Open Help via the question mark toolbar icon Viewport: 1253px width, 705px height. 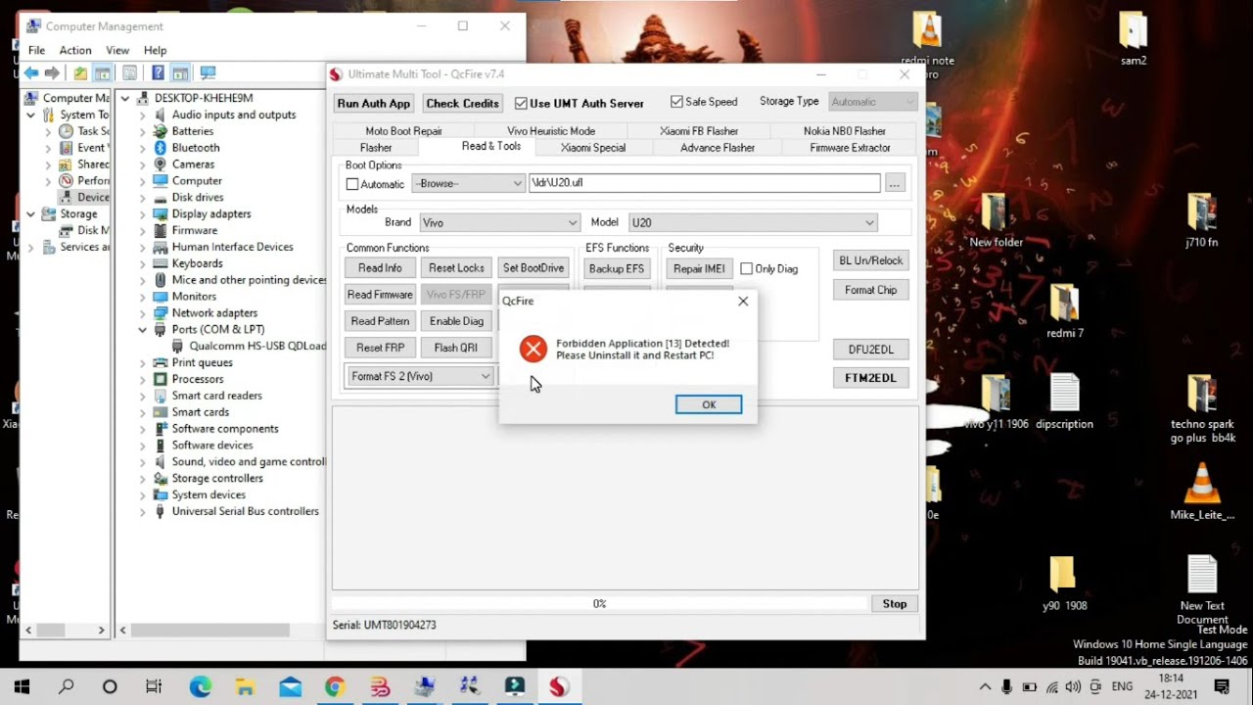tap(158, 73)
